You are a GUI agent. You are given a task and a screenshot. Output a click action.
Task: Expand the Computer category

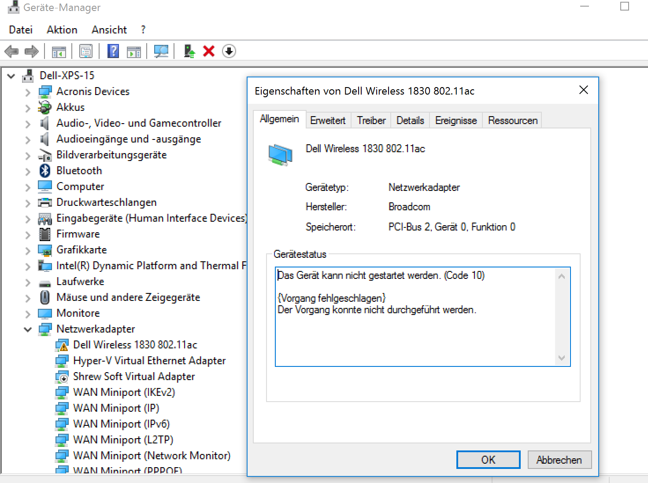28,187
